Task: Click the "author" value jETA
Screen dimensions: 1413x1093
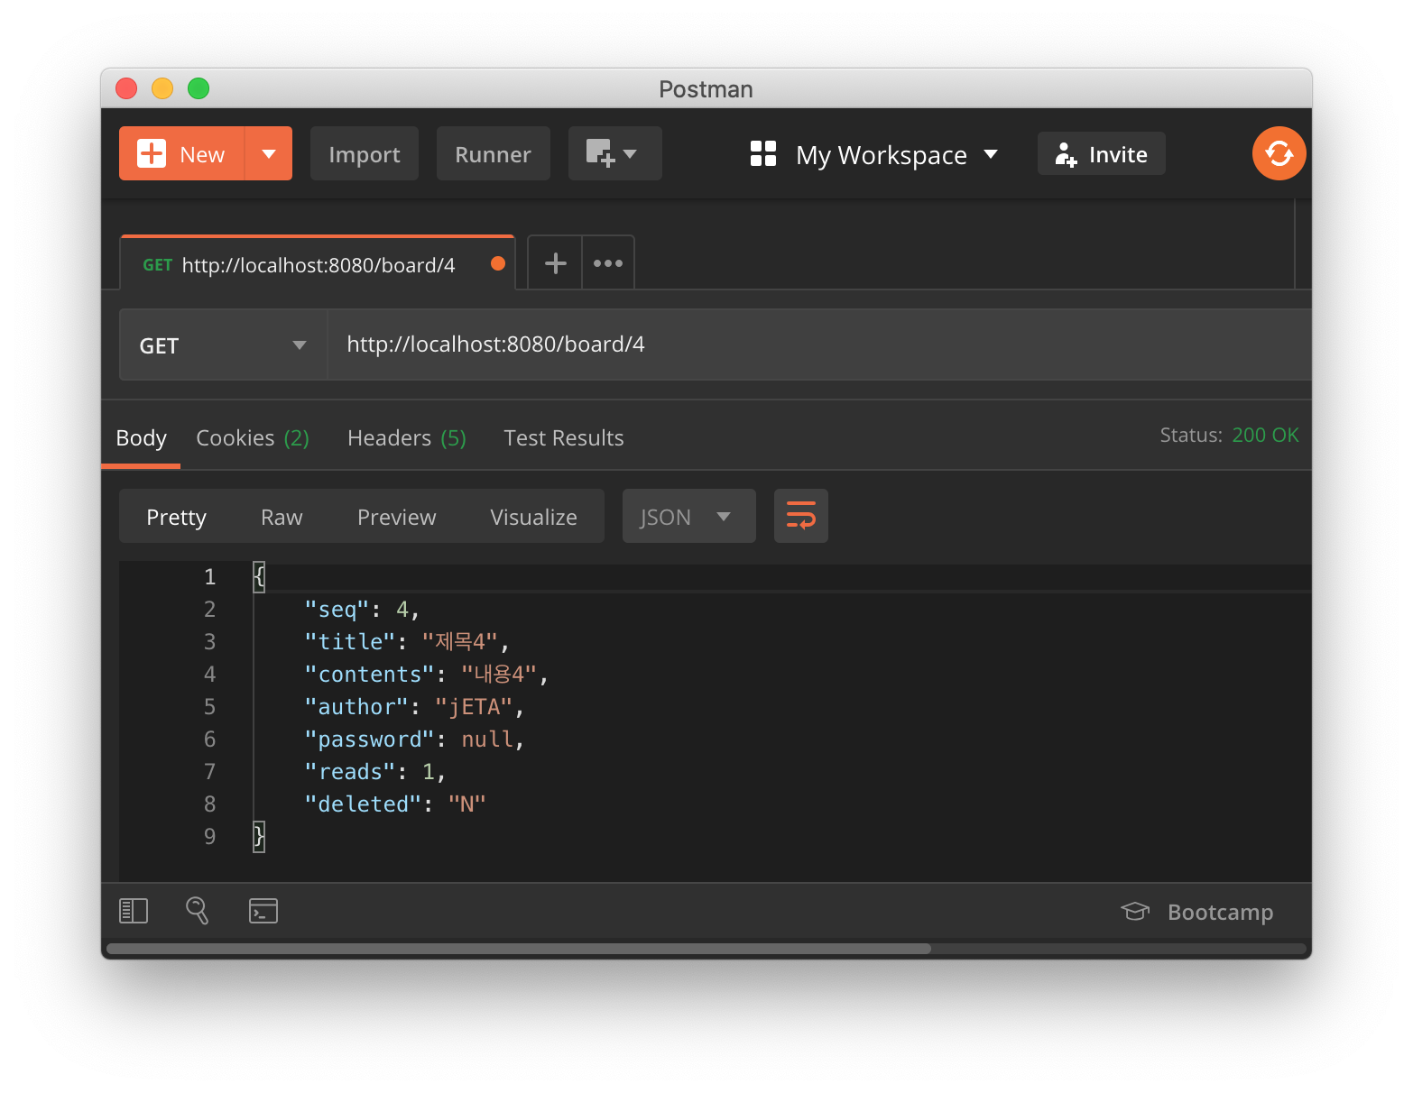Action: (474, 707)
